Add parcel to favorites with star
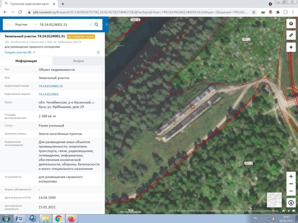Image resolution: width=298 pixels, height=223 pixels. pos(98,52)
